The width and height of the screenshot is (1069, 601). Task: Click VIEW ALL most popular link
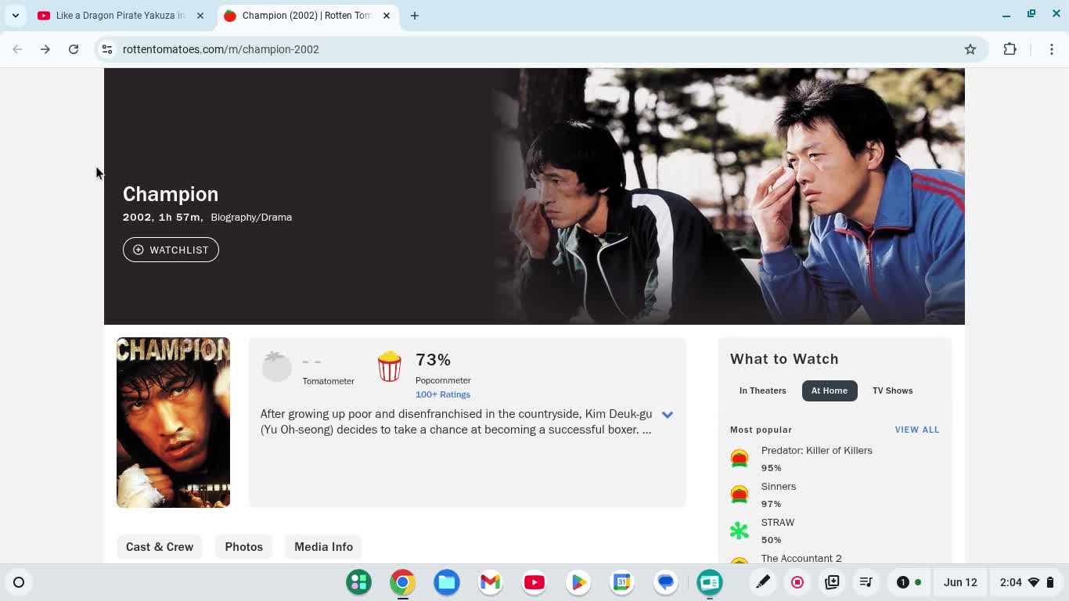click(917, 430)
